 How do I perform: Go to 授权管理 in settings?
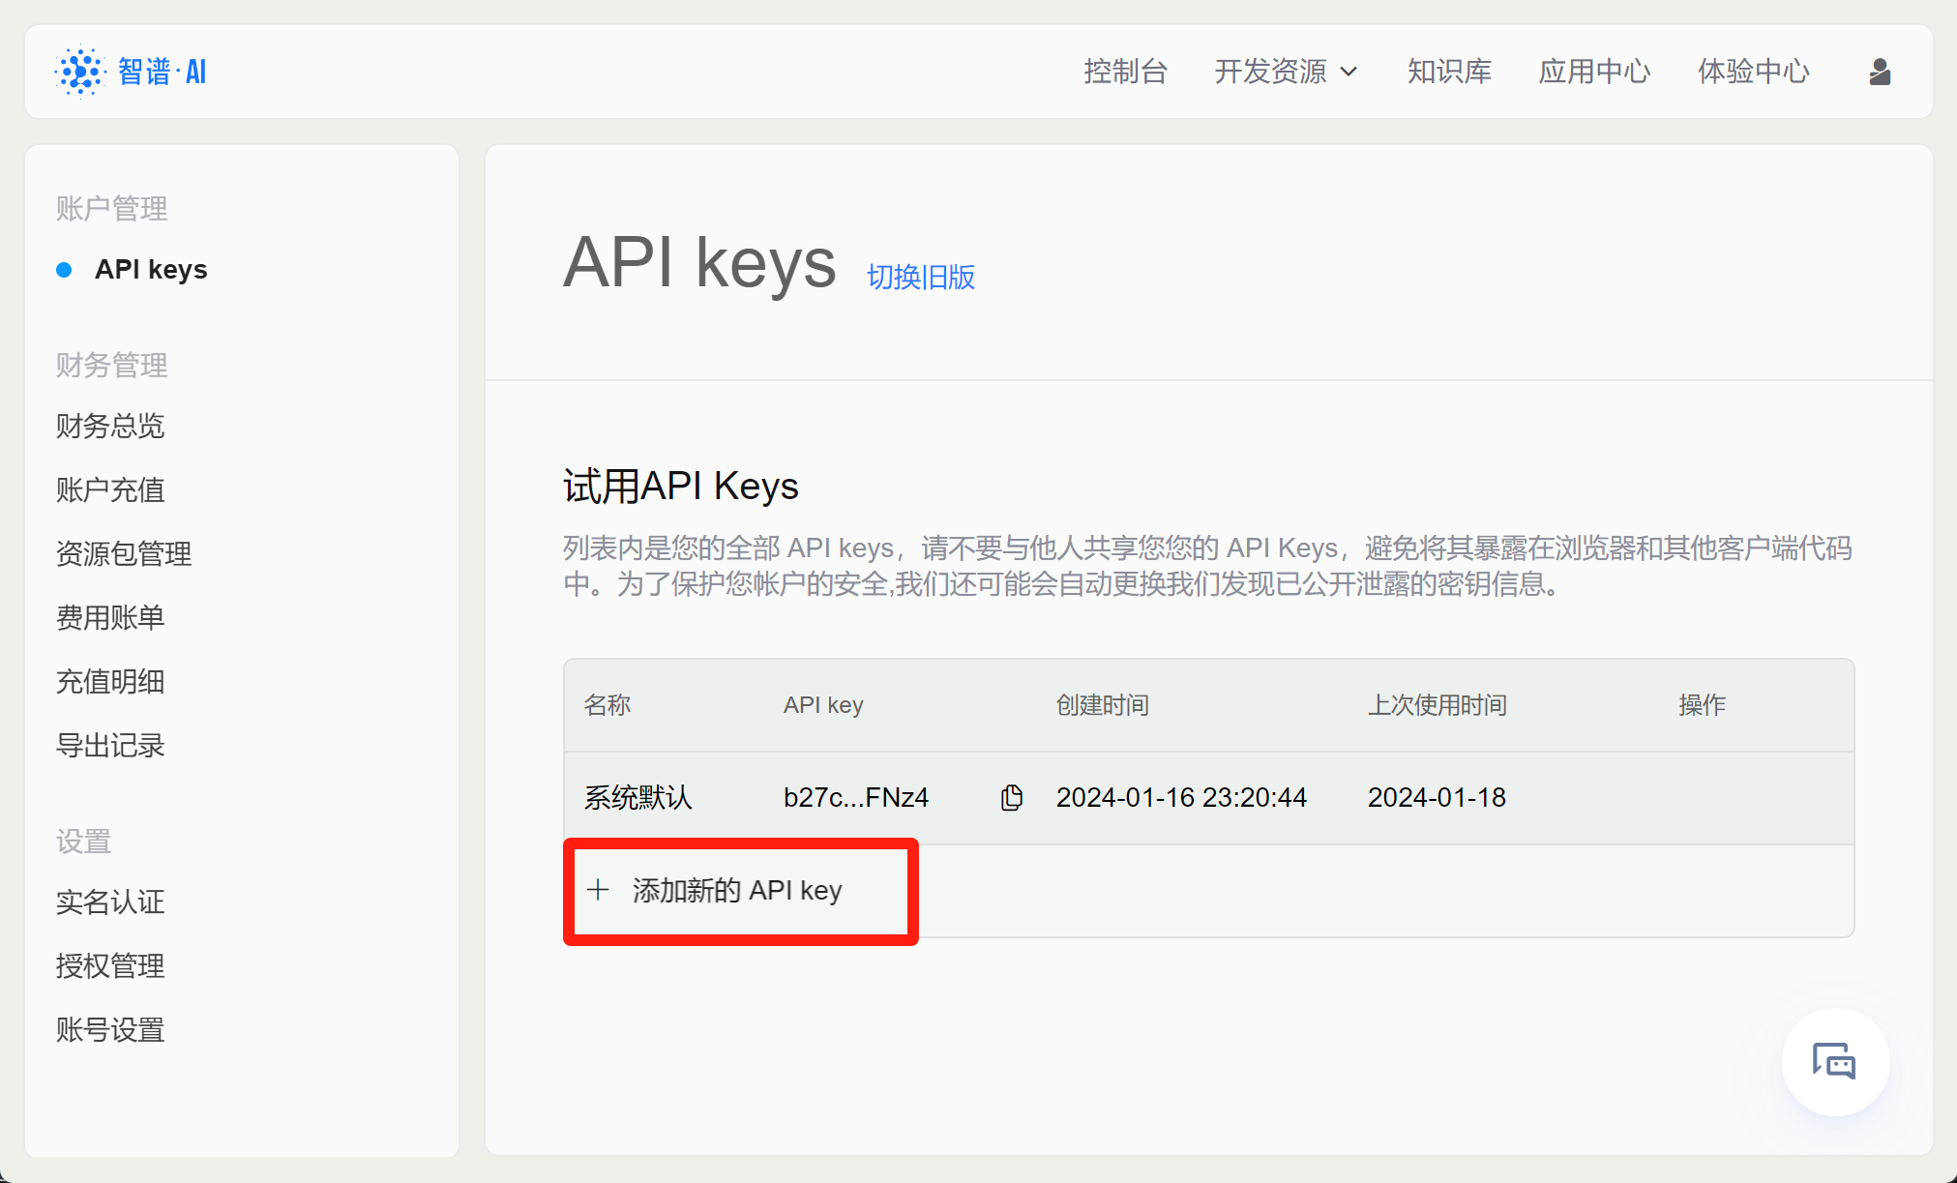pos(110,965)
